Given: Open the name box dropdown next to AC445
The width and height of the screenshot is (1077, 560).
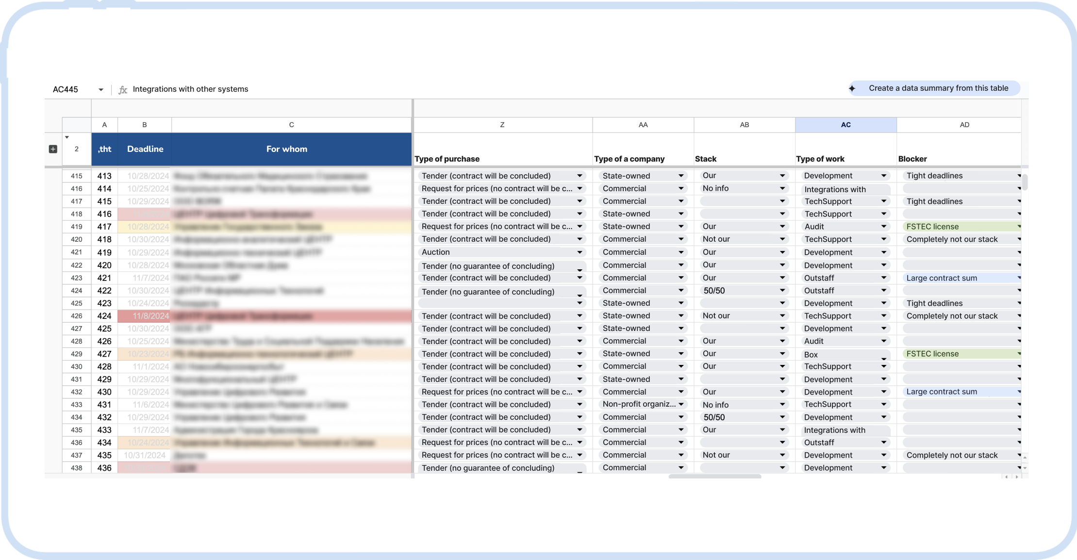Looking at the screenshot, I should pyautogui.click(x=101, y=90).
